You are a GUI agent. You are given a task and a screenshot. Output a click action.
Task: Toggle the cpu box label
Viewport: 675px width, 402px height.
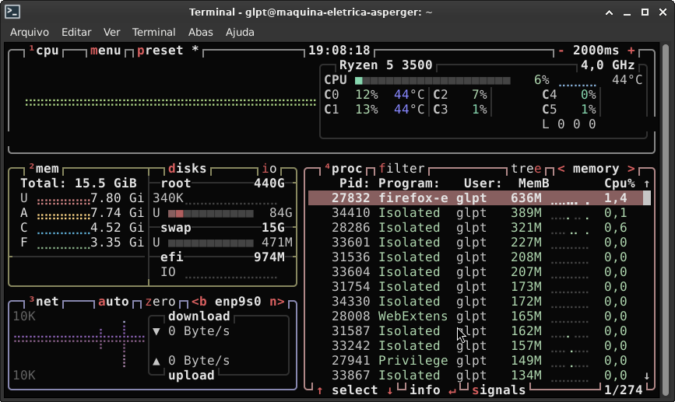click(44, 51)
